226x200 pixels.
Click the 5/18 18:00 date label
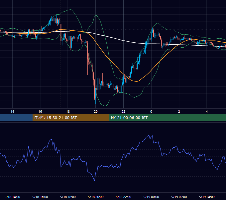tap(68, 197)
